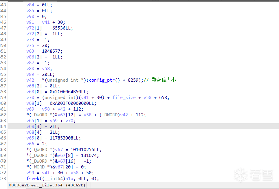
Task: Click enc_file:364 in the status bar
Action: tap(47, 185)
